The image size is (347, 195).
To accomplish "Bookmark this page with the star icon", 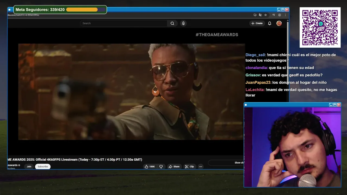I will 266,15.
